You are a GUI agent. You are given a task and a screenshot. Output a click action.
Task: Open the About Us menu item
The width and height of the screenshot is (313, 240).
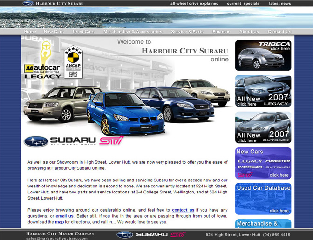pos(249,32)
